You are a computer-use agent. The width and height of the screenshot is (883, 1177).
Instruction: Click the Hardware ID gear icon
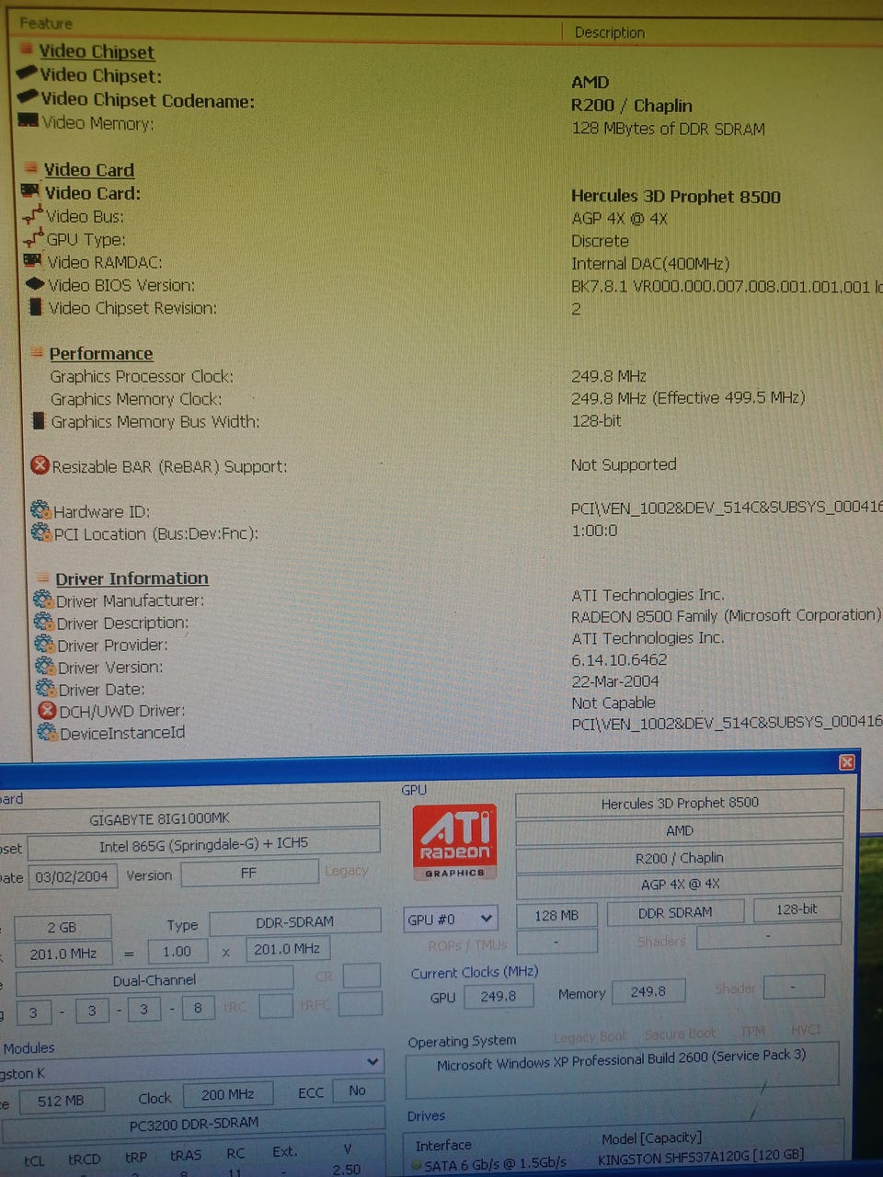click(40, 509)
